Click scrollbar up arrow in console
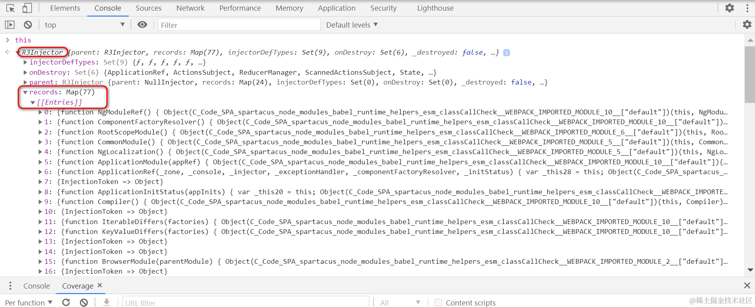Image resolution: width=755 pixels, height=307 pixels. pyautogui.click(x=750, y=40)
